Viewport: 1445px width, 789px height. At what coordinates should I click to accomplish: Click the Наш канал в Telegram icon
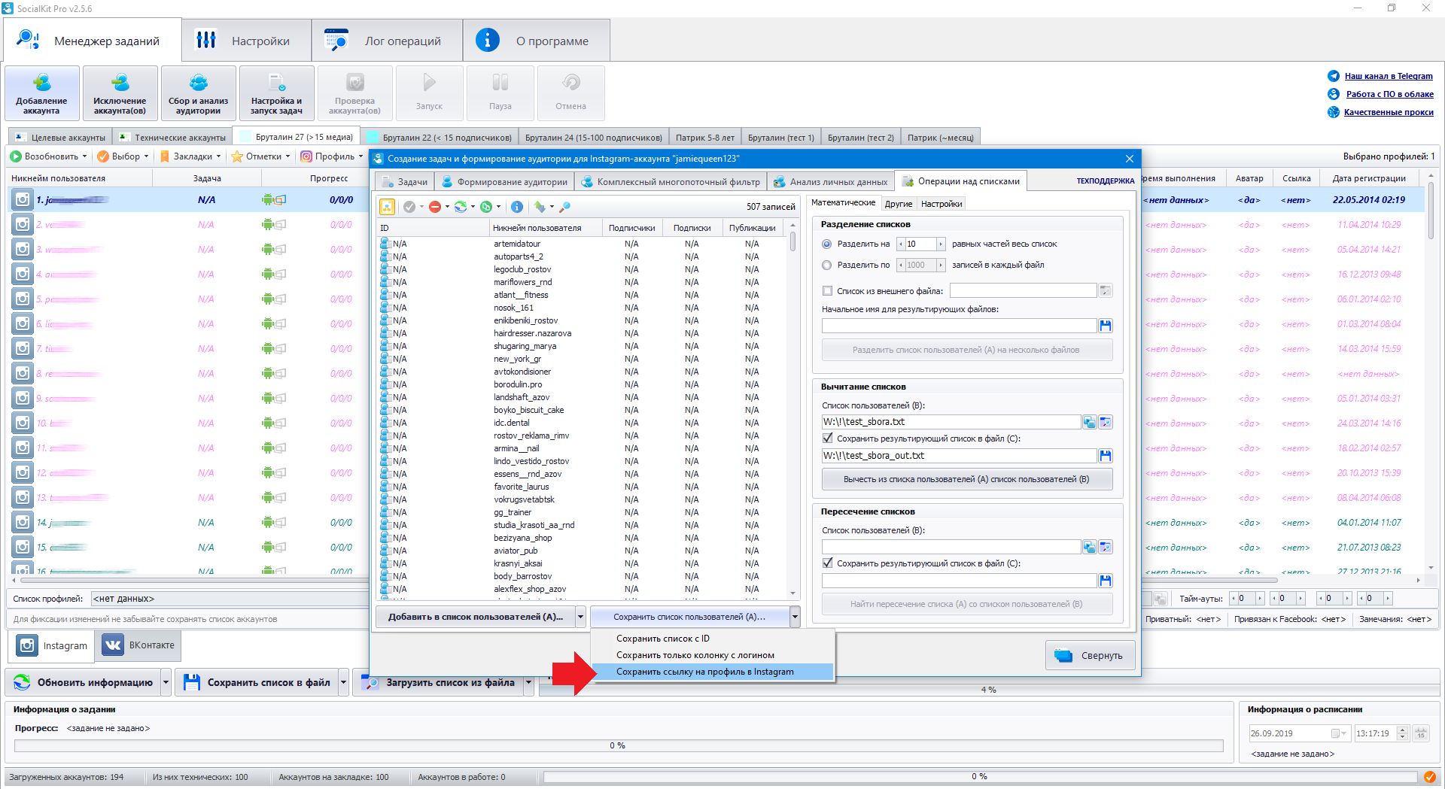tap(1334, 76)
